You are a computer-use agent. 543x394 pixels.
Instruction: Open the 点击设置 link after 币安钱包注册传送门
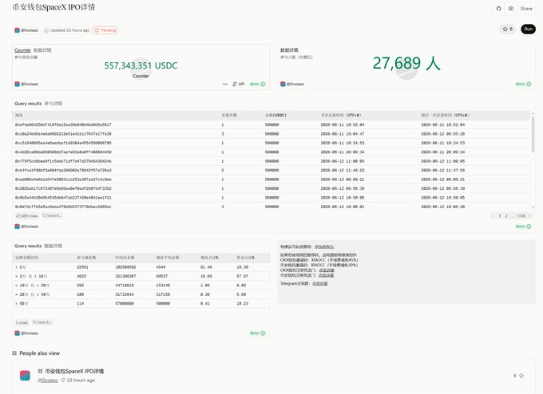click(327, 275)
